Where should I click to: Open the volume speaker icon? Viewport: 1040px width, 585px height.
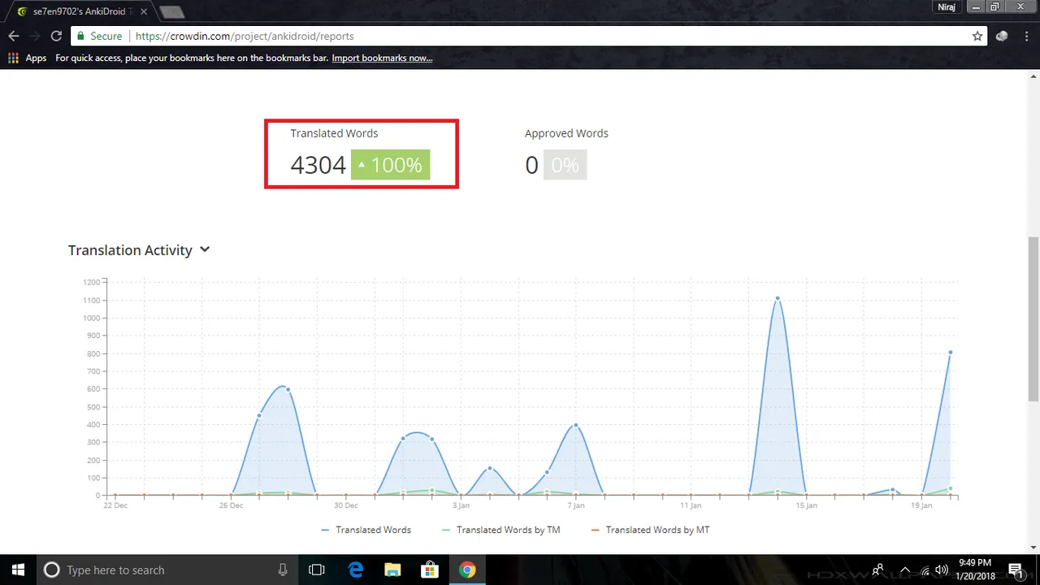pyautogui.click(x=942, y=570)
